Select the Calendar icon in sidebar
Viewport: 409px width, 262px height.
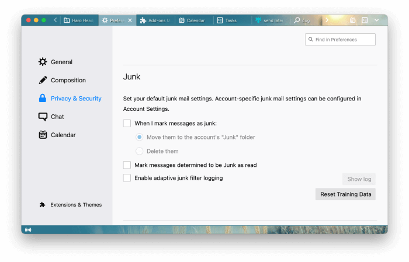pos(43,135)
